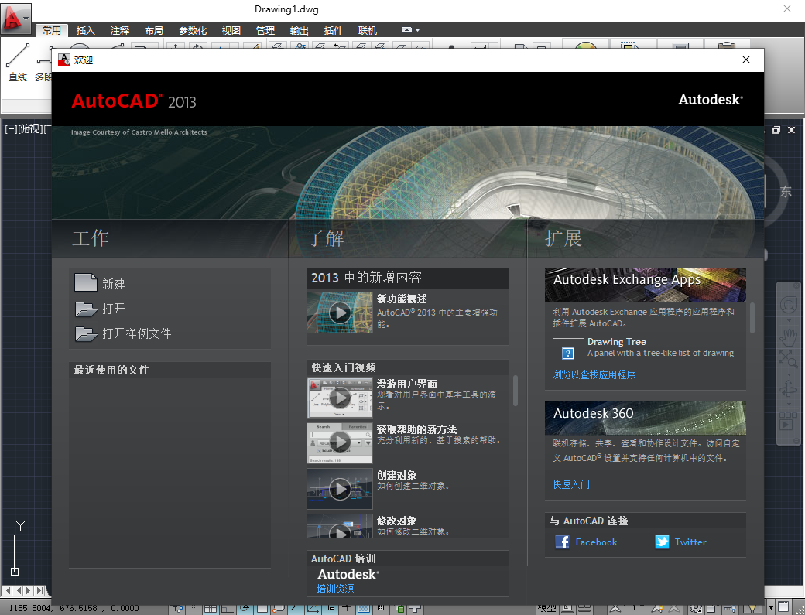Screen dimensions: 805x615
Task: Click the 快速入门视频 list scrollbar
Action: coord(516,391)
